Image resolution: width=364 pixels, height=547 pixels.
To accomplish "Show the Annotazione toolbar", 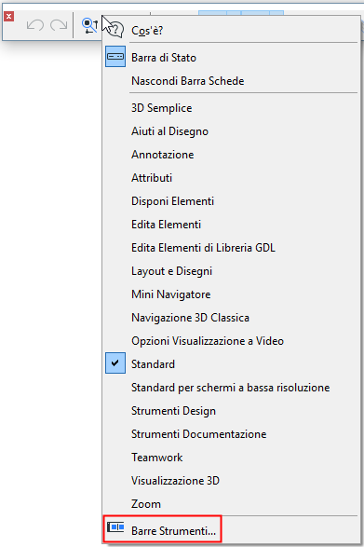I will pyautogui.click(x=232, y=155).
